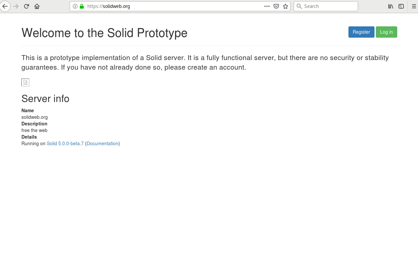The image size is (418, 265).
Task: Reload the current page
Action: [x=26, y=6]
